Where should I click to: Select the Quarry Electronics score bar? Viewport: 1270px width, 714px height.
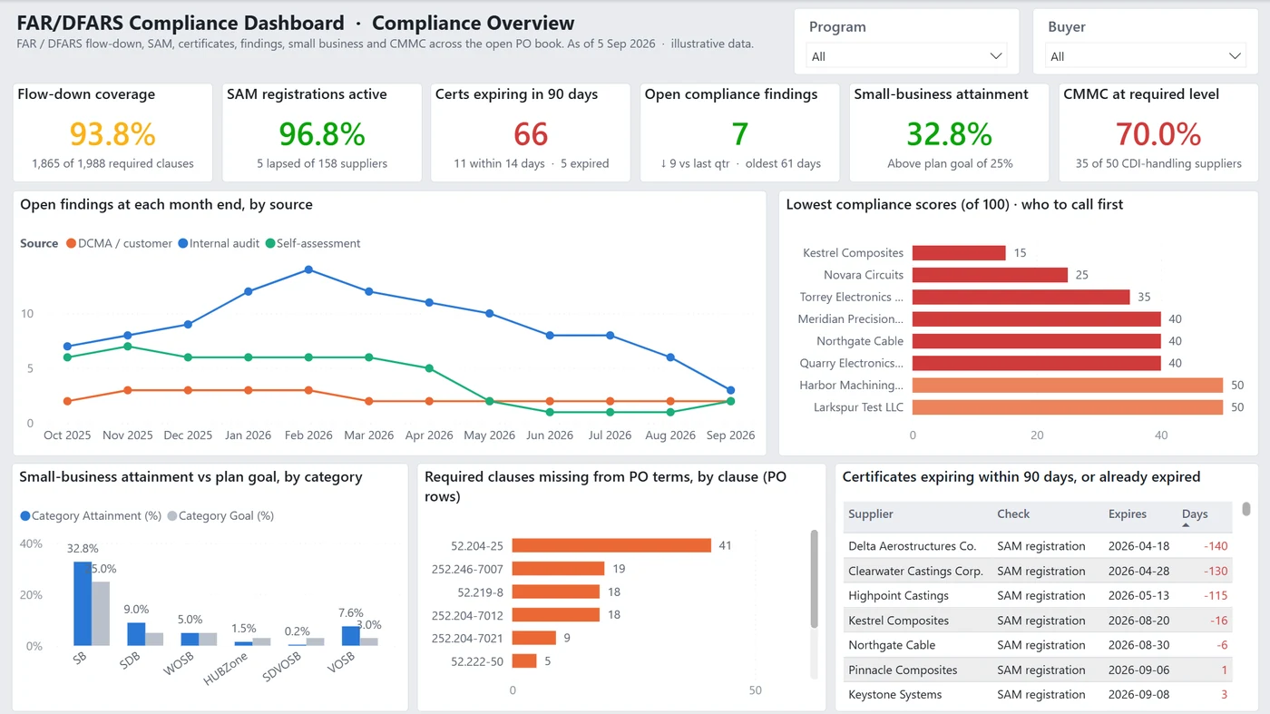1037,363
